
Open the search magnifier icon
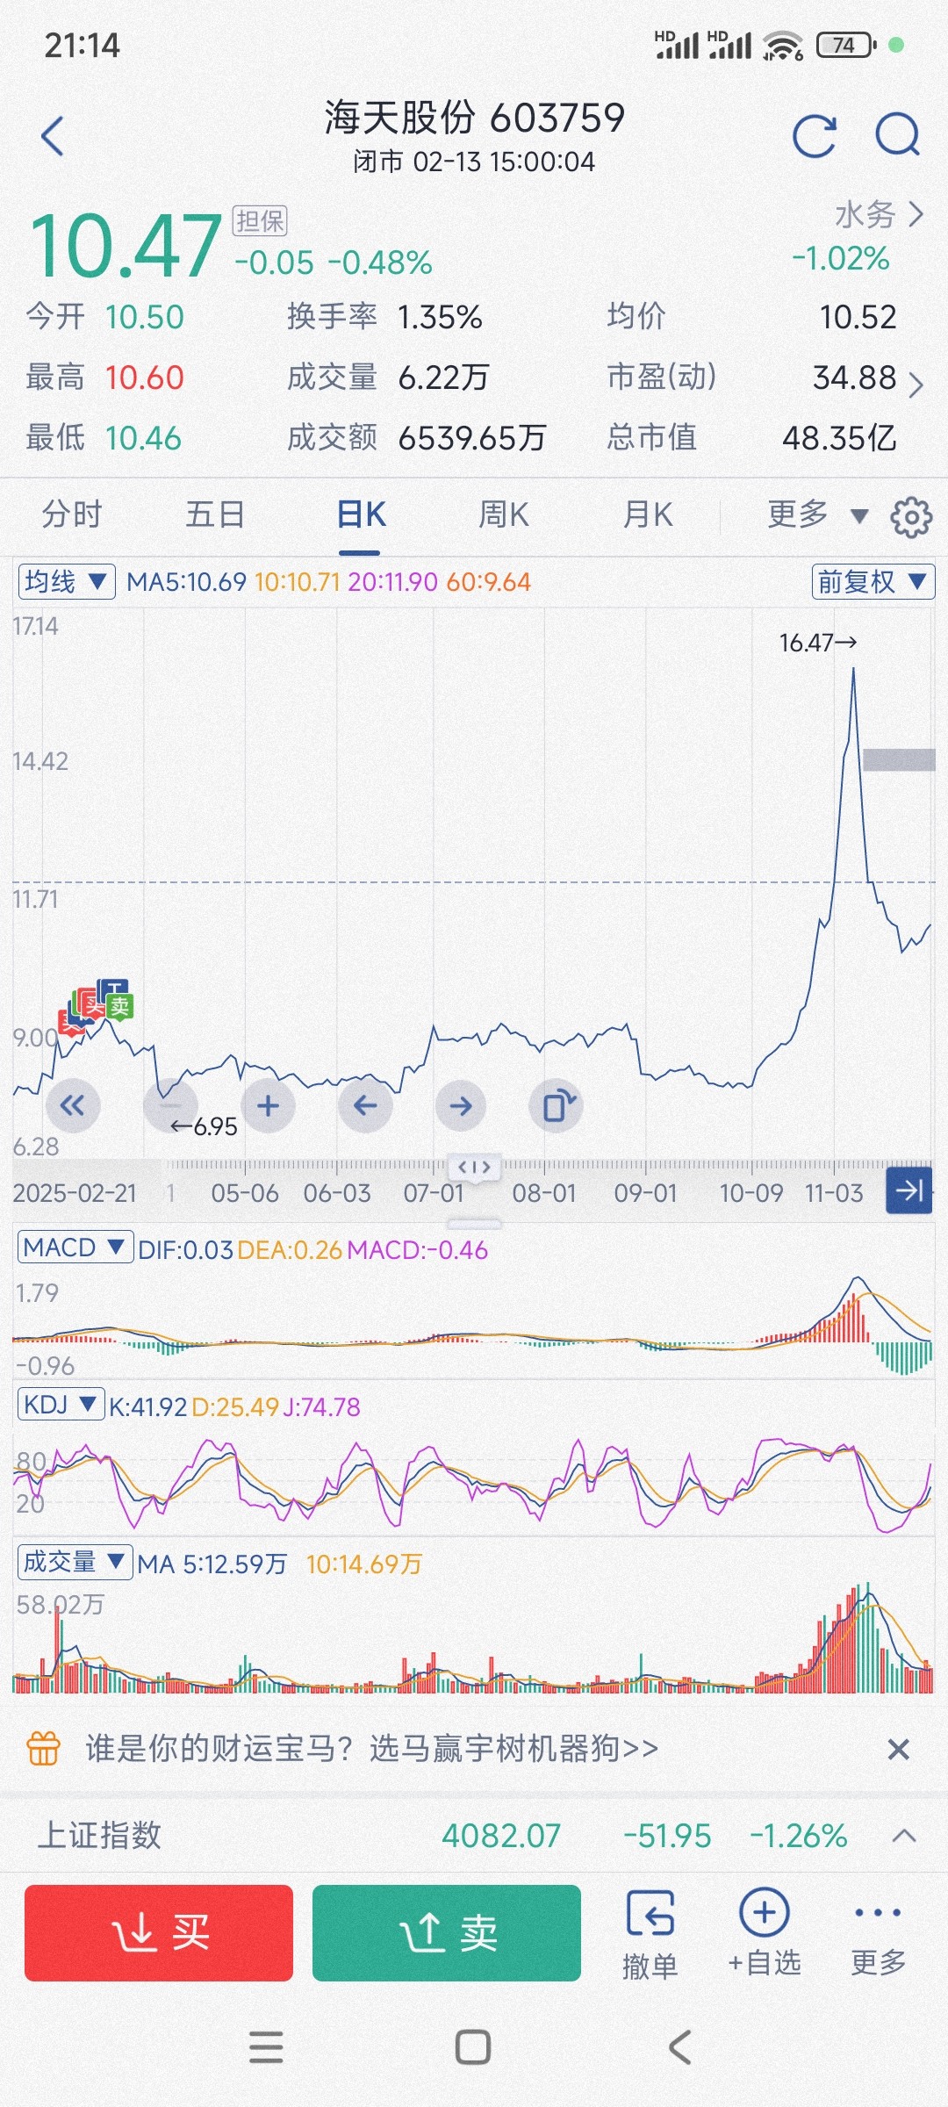click(897, 136)
